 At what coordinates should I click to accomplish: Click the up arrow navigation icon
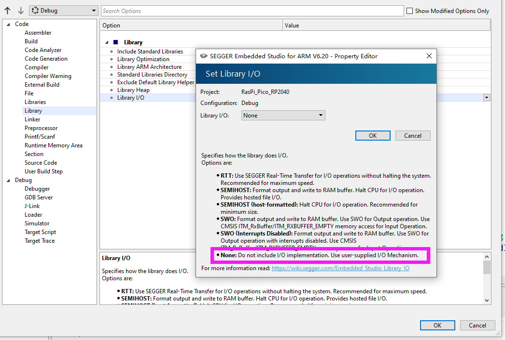(7, 11)
